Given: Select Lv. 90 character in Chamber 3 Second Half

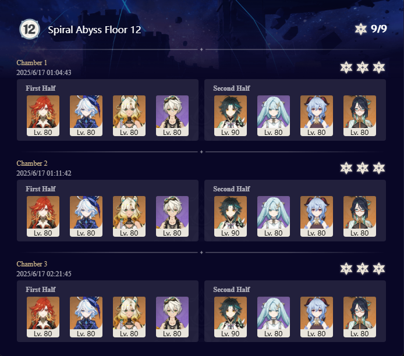Looking at the screenshot, I should 231,317.
